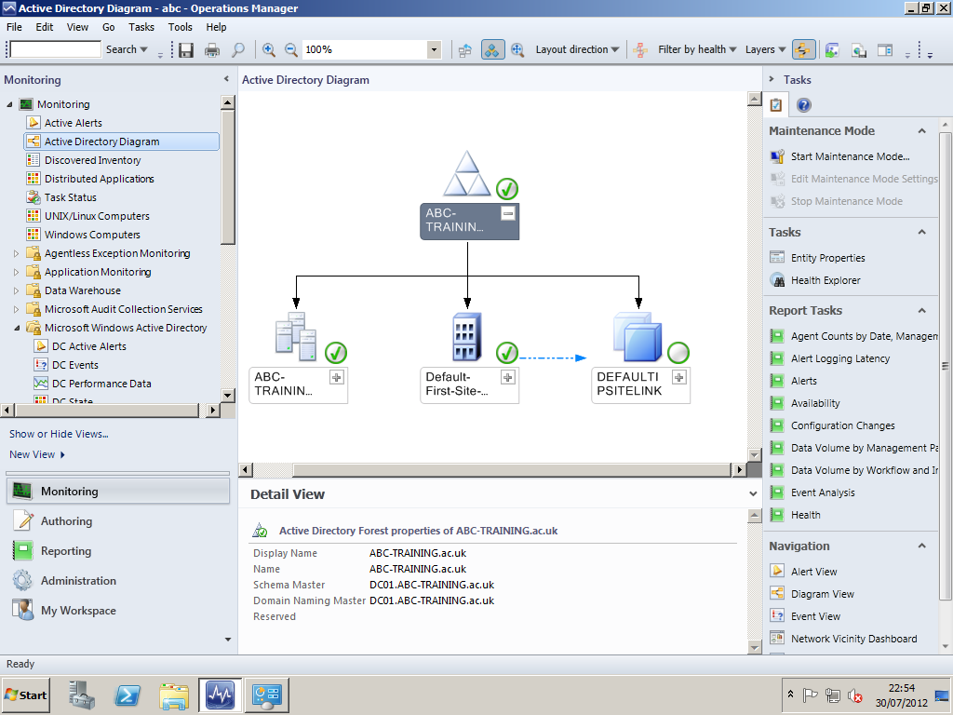Expand the Agentless Exception Monitoring folder
This screenshot has width=953, height=715.
point(17,253)
